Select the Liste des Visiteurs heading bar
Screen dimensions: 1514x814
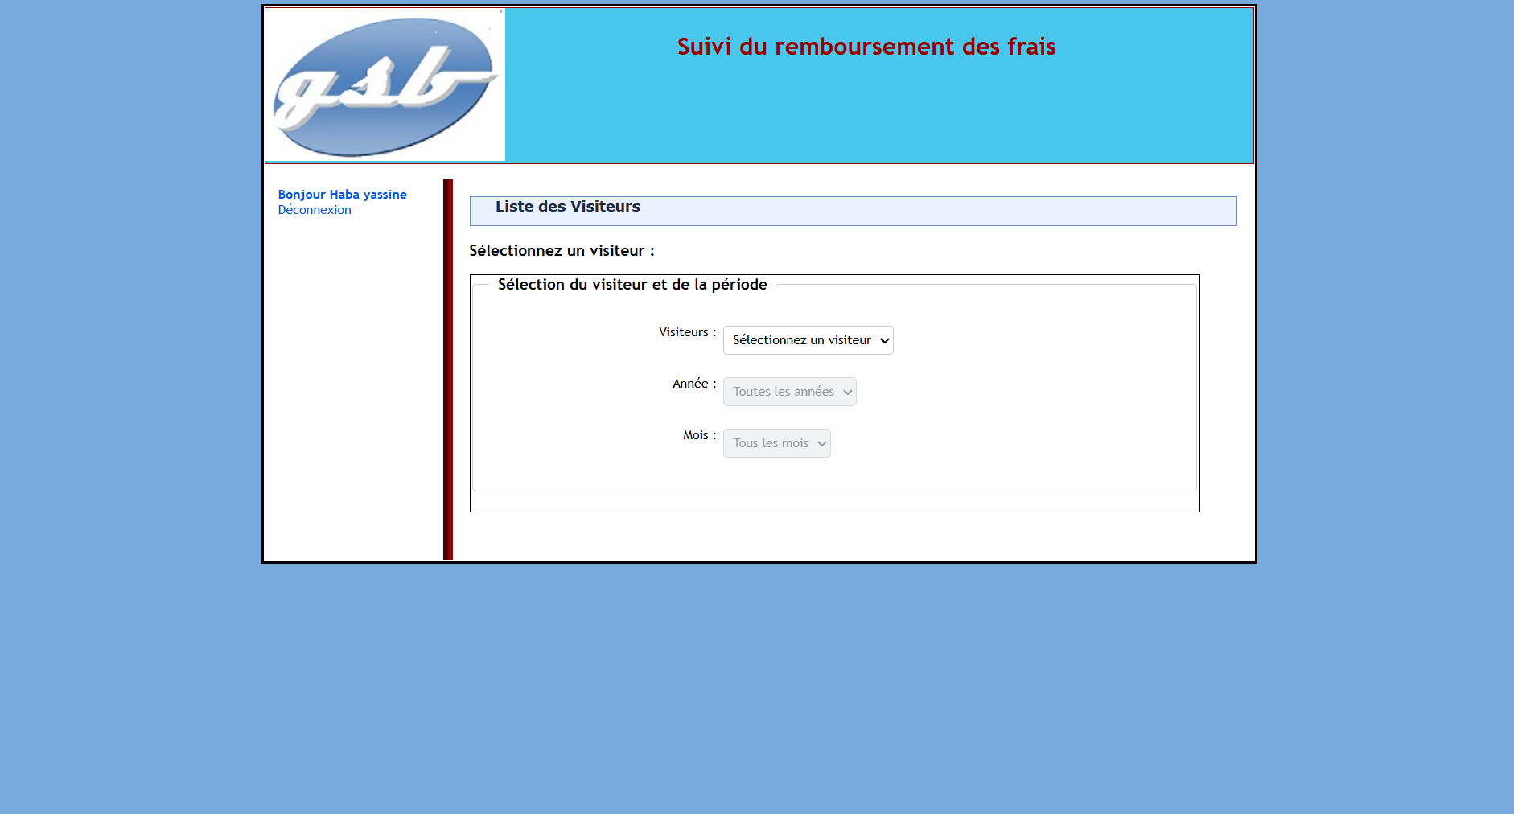point(853,211)
